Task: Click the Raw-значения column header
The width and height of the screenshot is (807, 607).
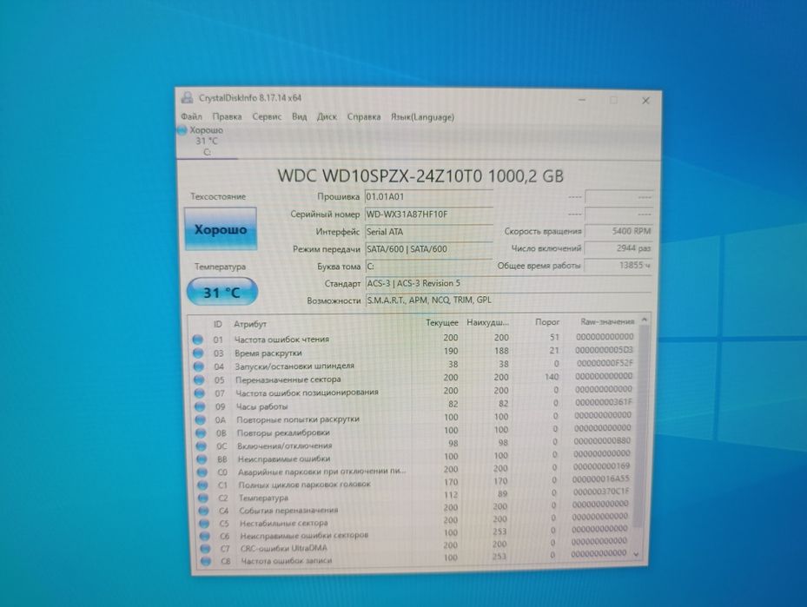Action: 607,321
